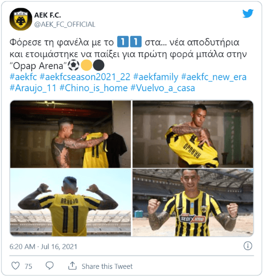Open the #aekfc hashtag
The image size is (264, 278).
pyautogui.click(x=23, y=77)
